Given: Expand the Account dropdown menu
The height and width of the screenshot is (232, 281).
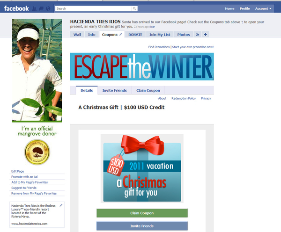Looking at the screenshot, I should [x=263, y=8].
